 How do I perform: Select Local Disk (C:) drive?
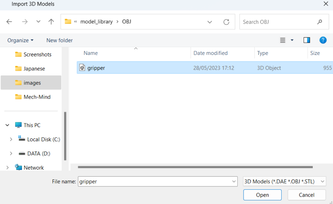click(39, 139)
